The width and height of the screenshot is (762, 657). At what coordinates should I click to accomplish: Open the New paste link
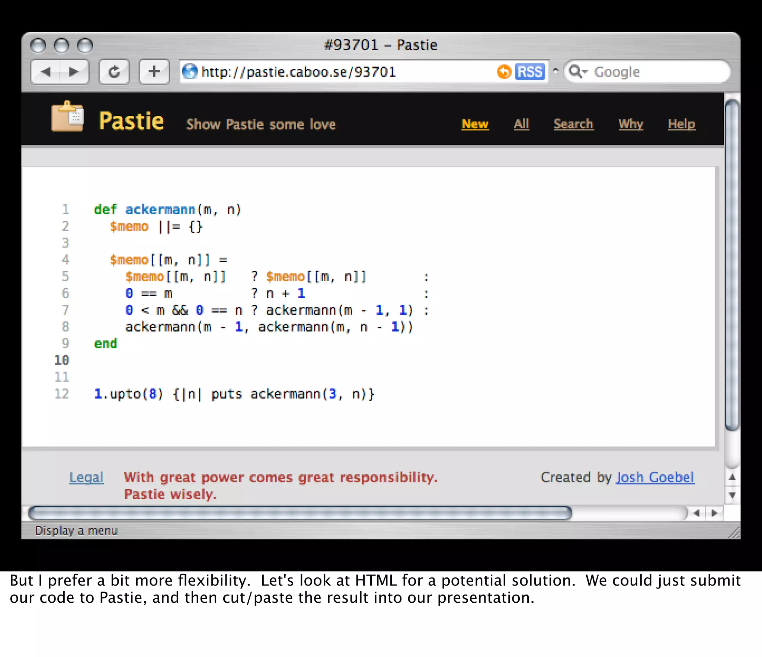(x=475, y=124)
